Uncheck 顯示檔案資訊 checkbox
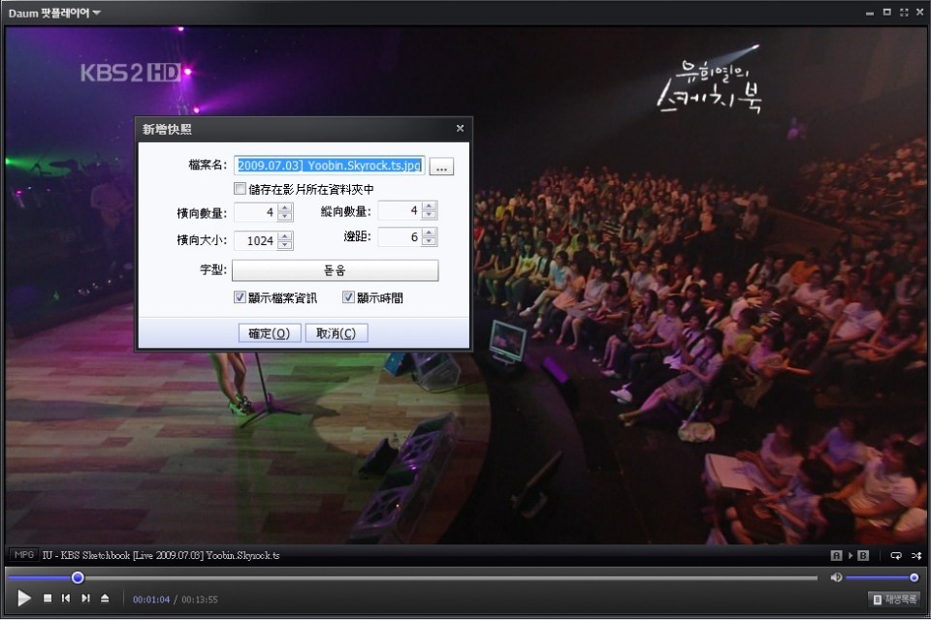931x620 pixels. pos(240,297)
